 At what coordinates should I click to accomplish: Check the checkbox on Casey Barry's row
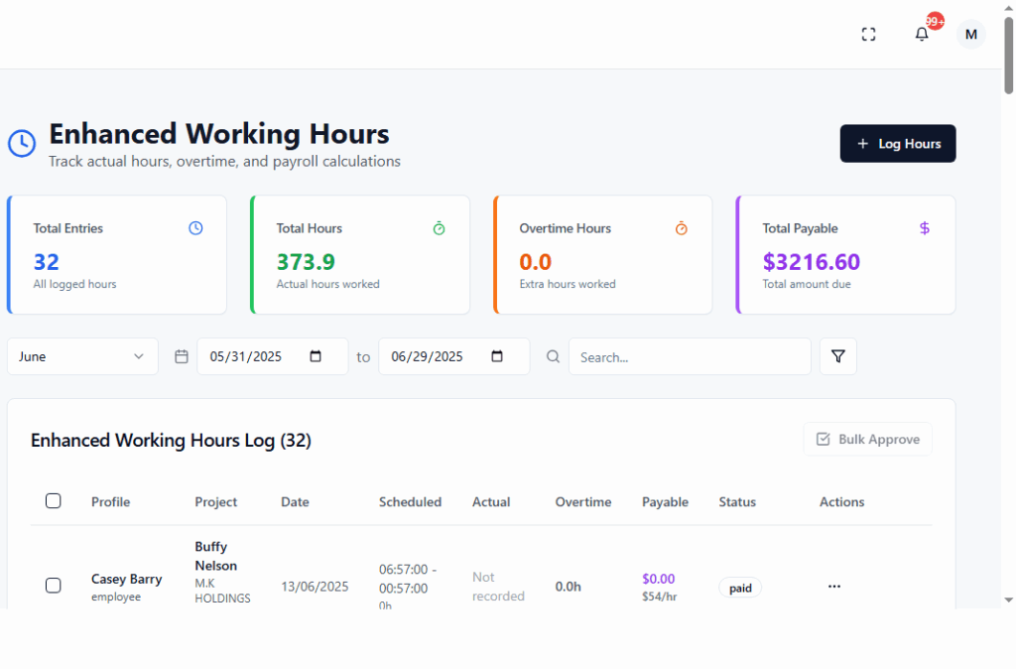coord(54,586)
